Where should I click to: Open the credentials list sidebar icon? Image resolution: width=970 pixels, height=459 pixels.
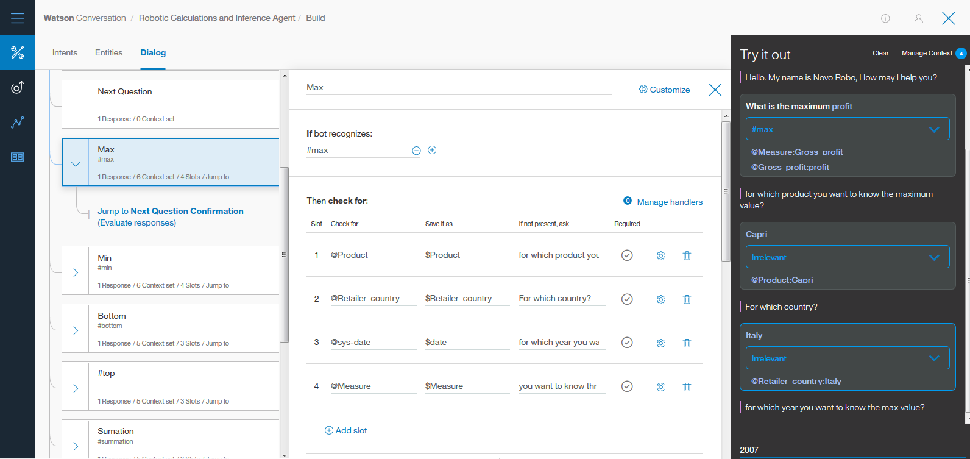click(17, 157)
